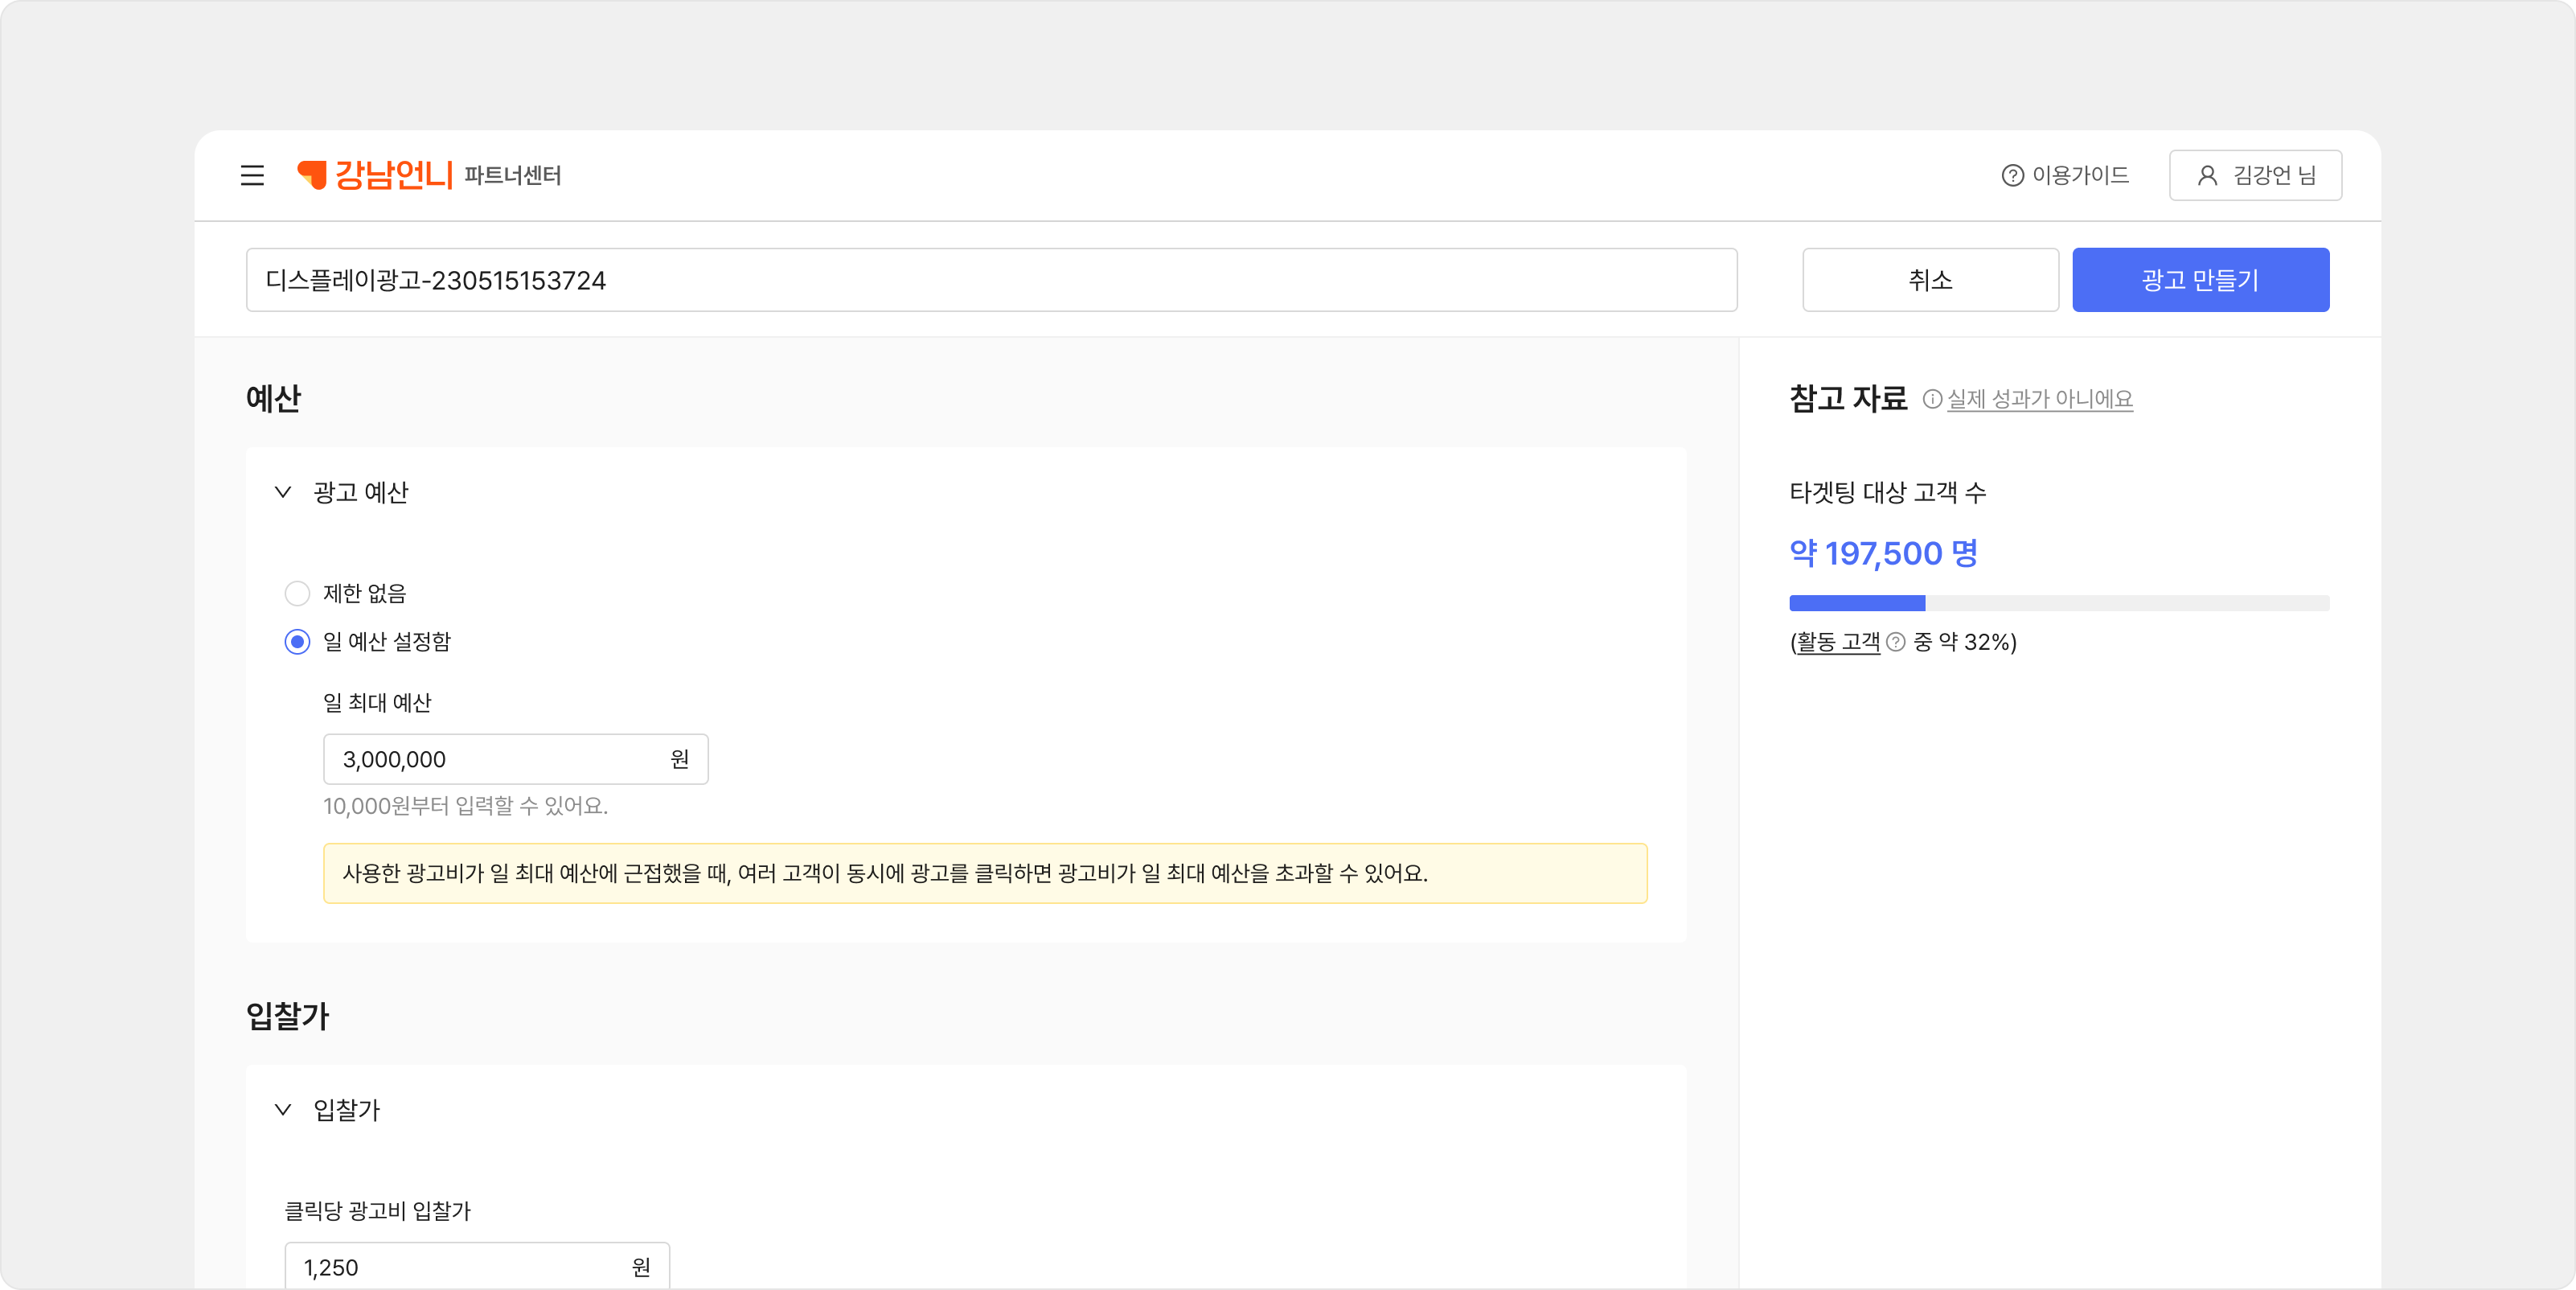
Task: Select the 일 예산 설정함 radio option
Action: click(297, 642)
